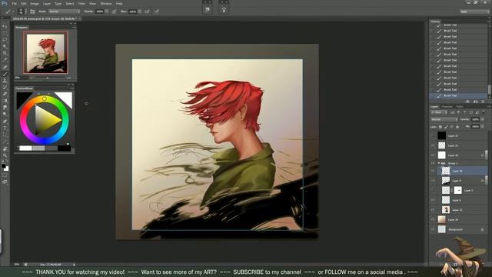The width and height of the screenshot is (492, 277).
Task: Select the Healing Brush tool
Action: [x=5, y=67]
